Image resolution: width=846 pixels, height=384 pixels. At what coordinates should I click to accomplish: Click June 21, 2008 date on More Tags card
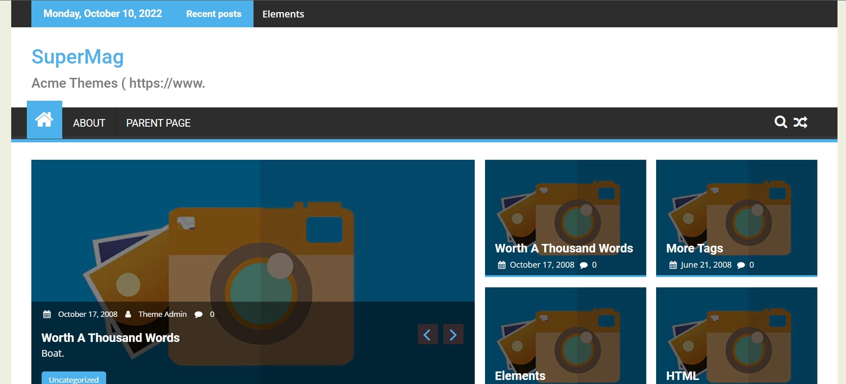coord(706,265)
